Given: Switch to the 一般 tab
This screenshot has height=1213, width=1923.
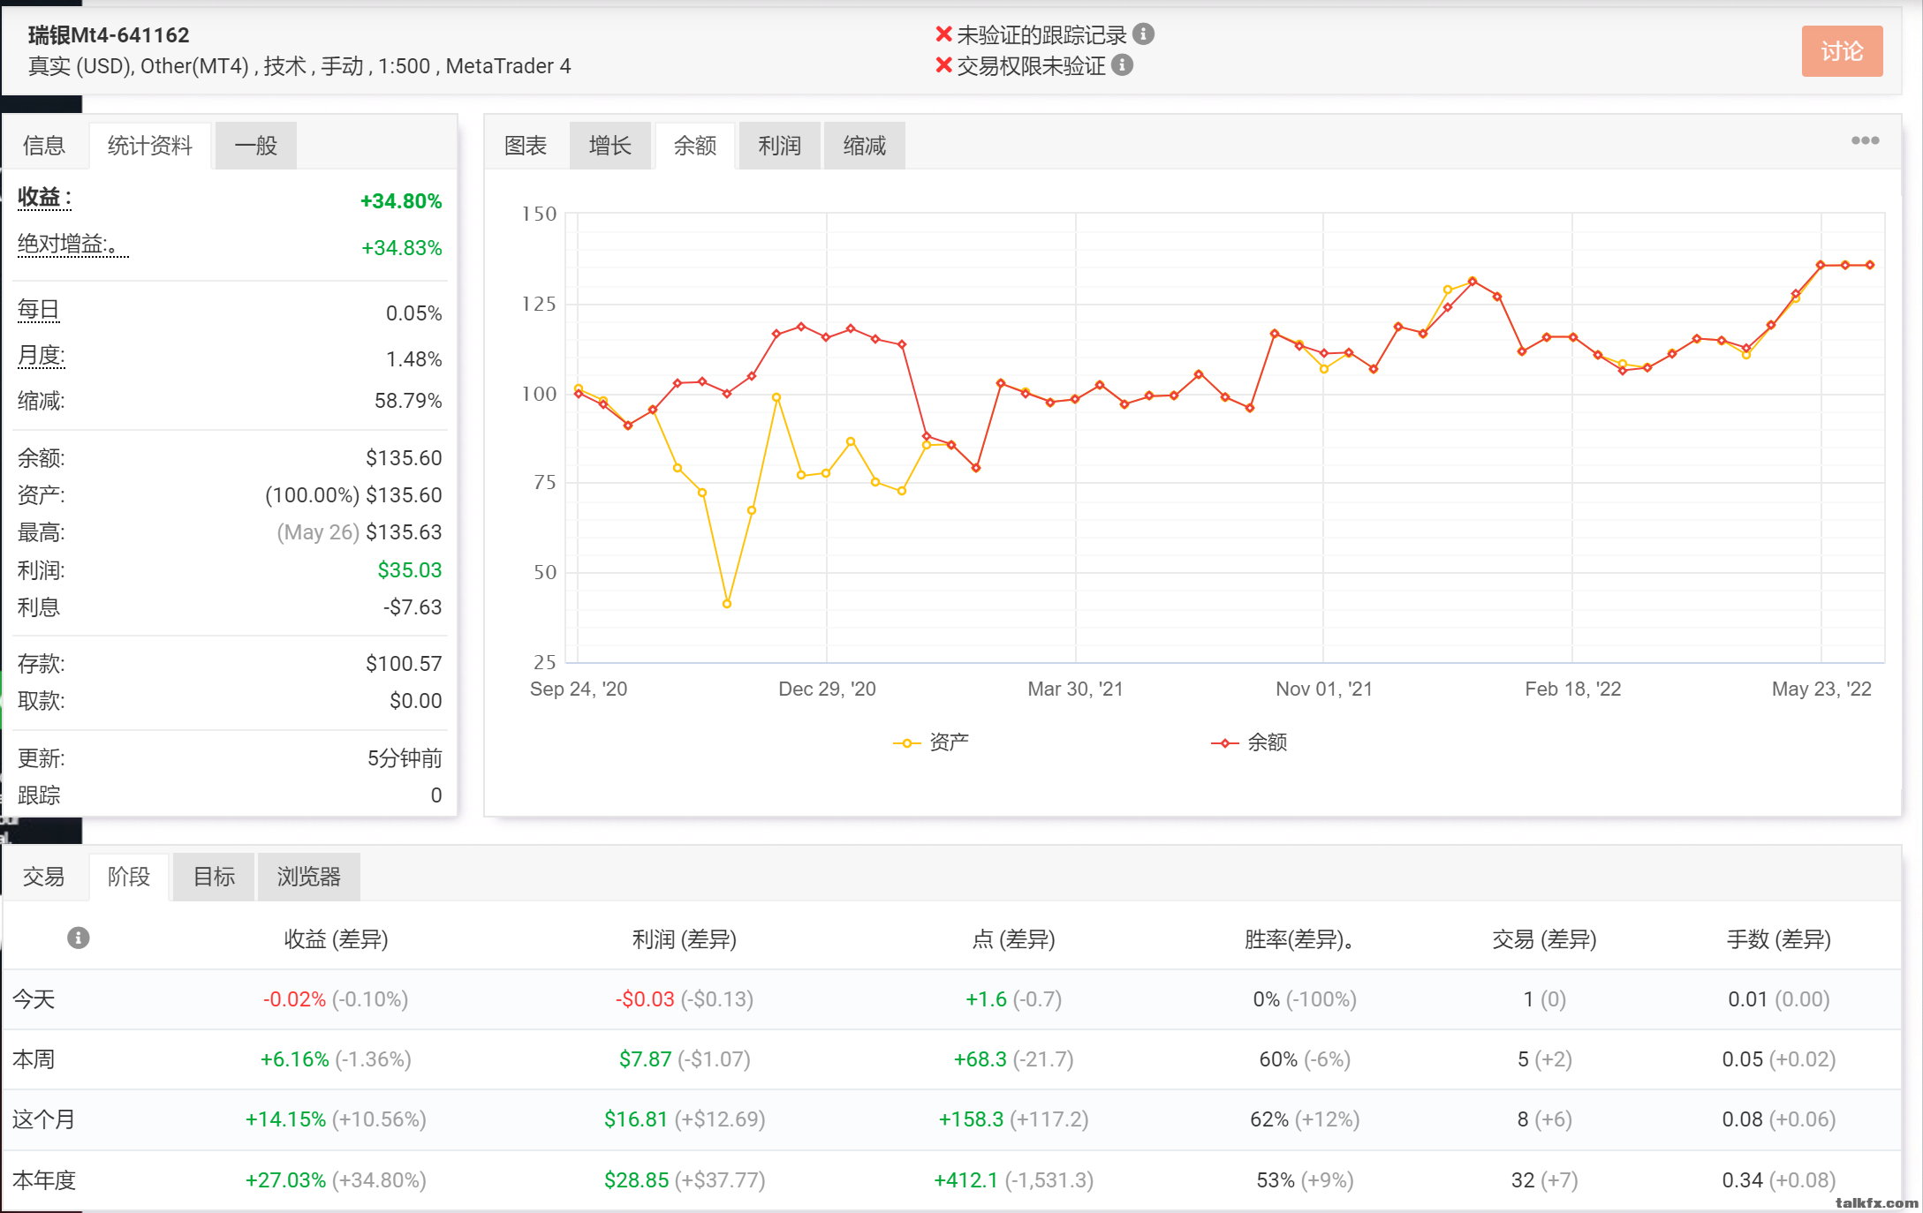Looking at the screenshot, I should [256, 146].
